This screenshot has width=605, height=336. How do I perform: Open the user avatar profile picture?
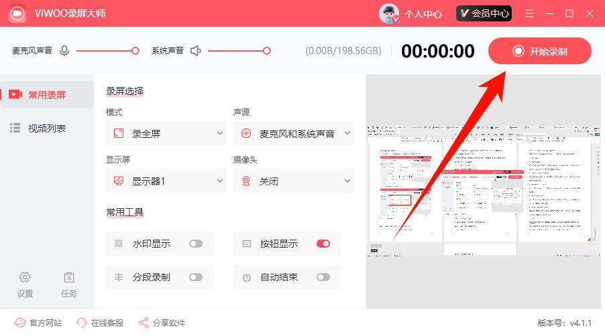[389, 13]
